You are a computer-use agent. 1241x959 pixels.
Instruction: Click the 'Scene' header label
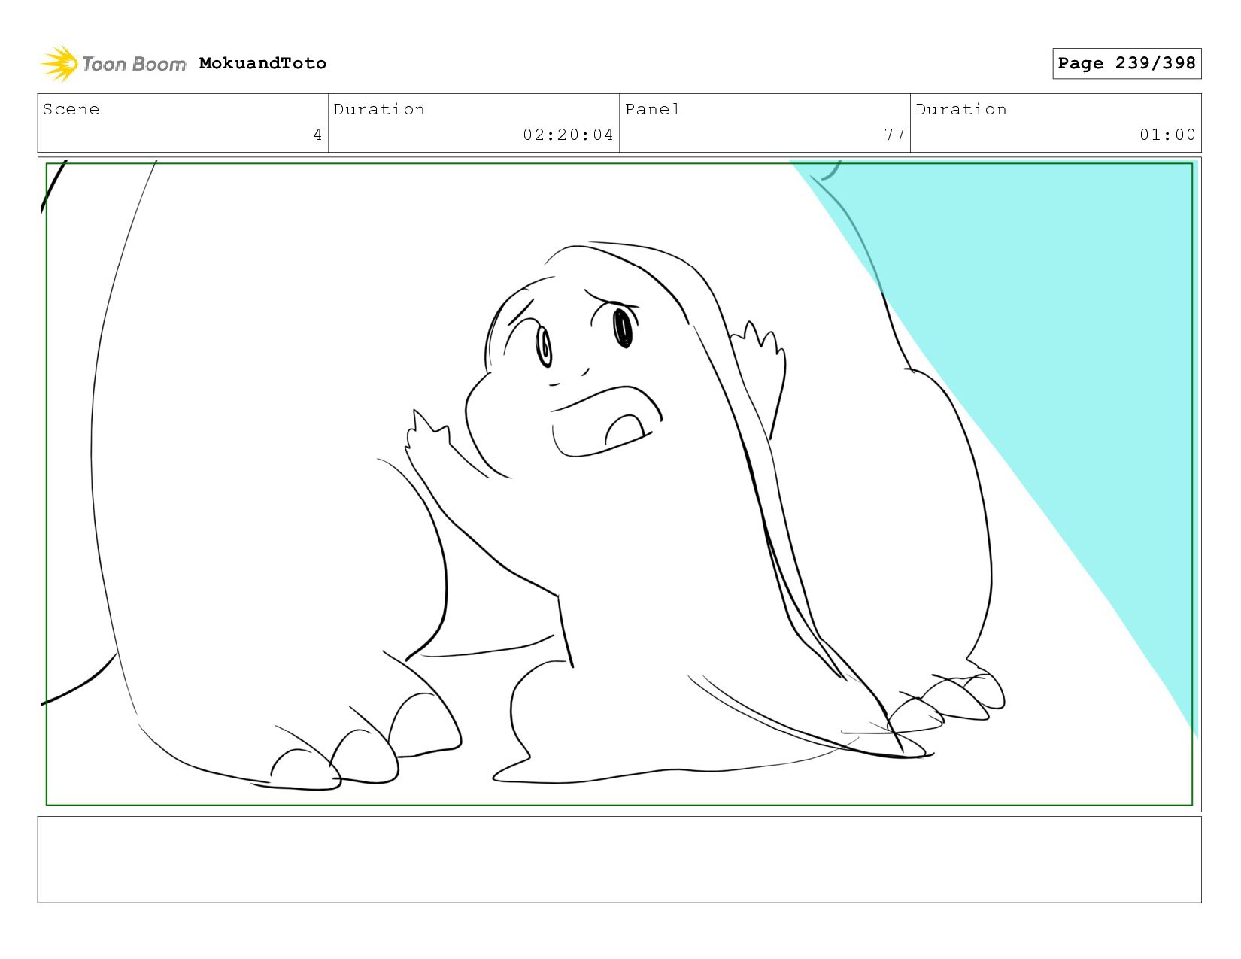71,109
